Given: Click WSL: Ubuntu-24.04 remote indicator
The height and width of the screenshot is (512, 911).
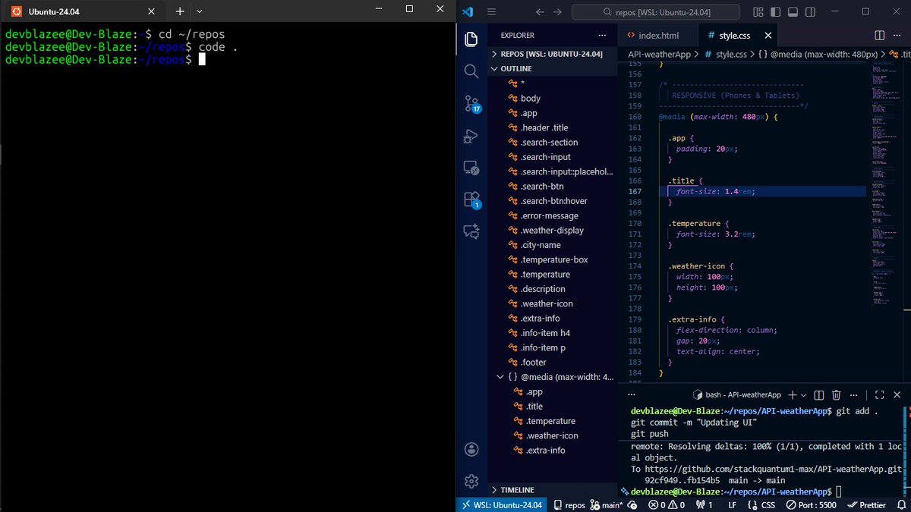Looking at the screenshot, I should 501,504.
